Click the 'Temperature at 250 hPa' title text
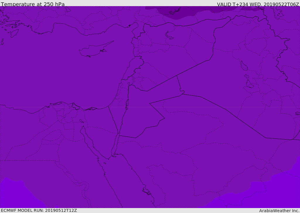The height and width of the screenshot is (213, 300). pos(33,4)
